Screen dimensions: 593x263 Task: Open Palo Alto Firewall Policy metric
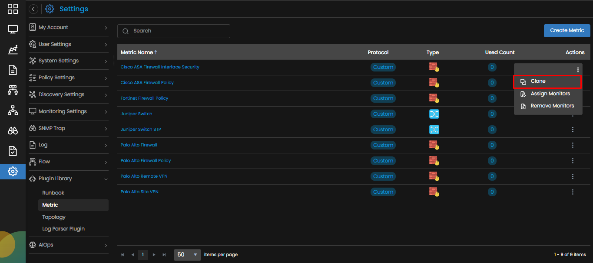146,161
